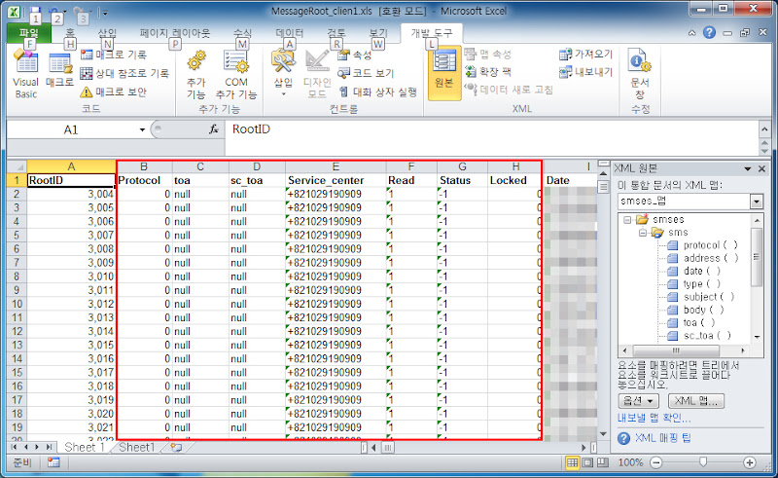The height and width of the screenshot is (478, 778).
Task: Click 코드 보기 button
Action: click(366, 73)
